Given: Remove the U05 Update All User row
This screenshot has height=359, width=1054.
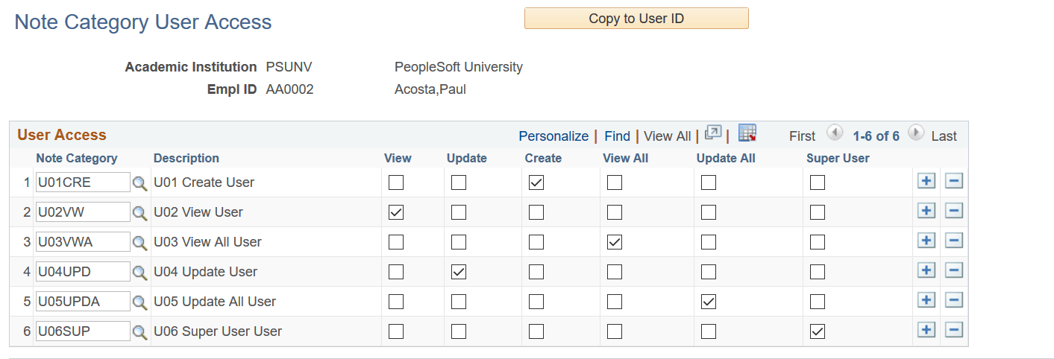Looking at the screenshot, I should pos(953,301).
